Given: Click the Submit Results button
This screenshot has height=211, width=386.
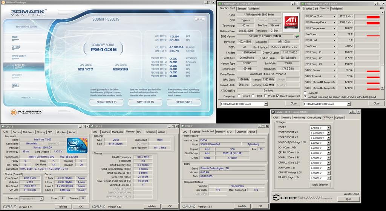Looking at the screenshot, I should pos(106,102).
